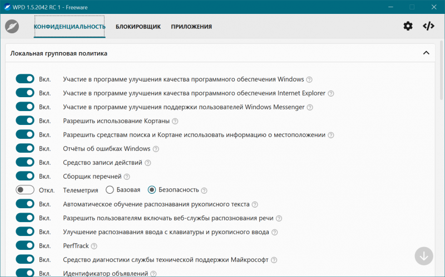Open the Приложения tab
Screen dimensions: 445x277
click(191, 27)
